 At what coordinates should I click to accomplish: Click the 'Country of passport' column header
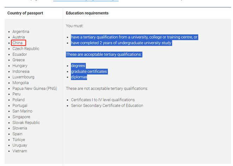(x=25, y=13)
